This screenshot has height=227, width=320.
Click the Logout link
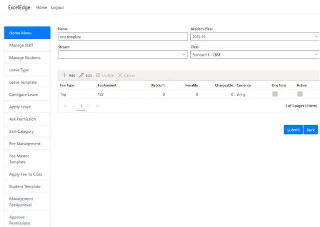coord(57,7)
